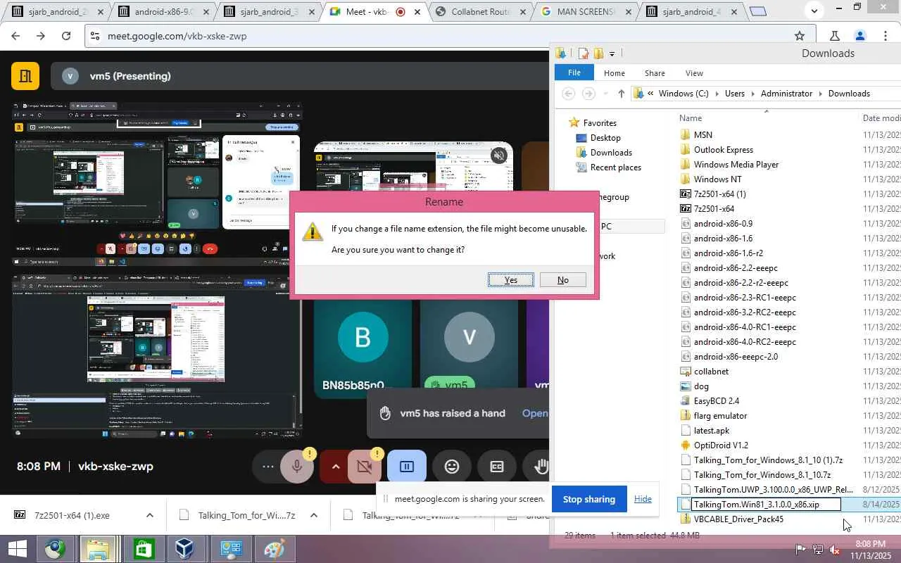Screen dimensions: 901x563
Task: Click Open on the raised hand notification
Action: [534, 413]
